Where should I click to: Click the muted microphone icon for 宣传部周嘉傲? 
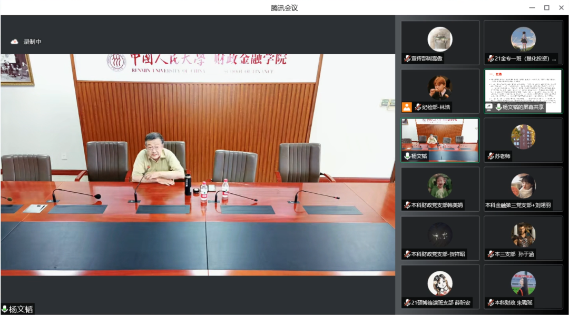[x=407, y=58]
